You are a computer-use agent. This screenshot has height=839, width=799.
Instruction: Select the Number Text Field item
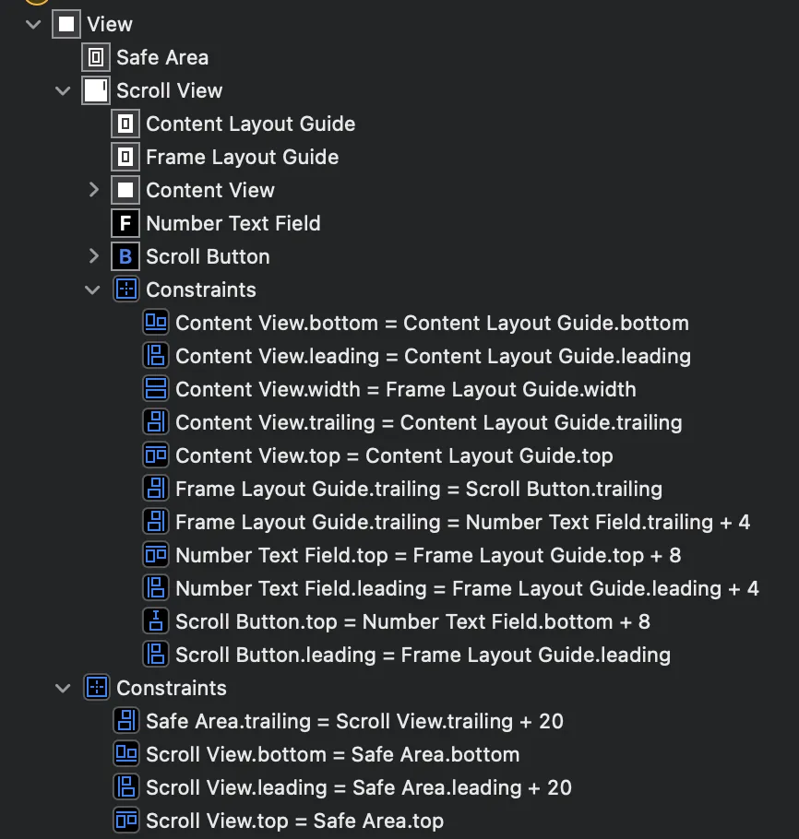point(233,223)
